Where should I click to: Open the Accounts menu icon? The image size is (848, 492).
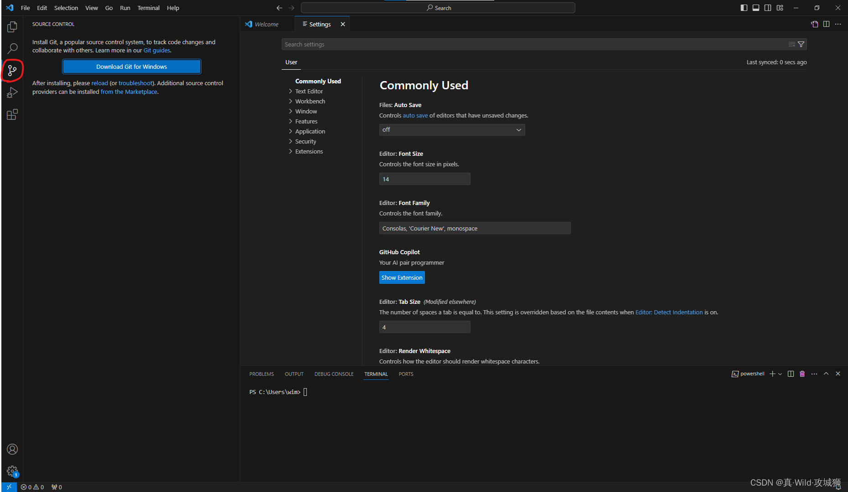click(12, 449)
